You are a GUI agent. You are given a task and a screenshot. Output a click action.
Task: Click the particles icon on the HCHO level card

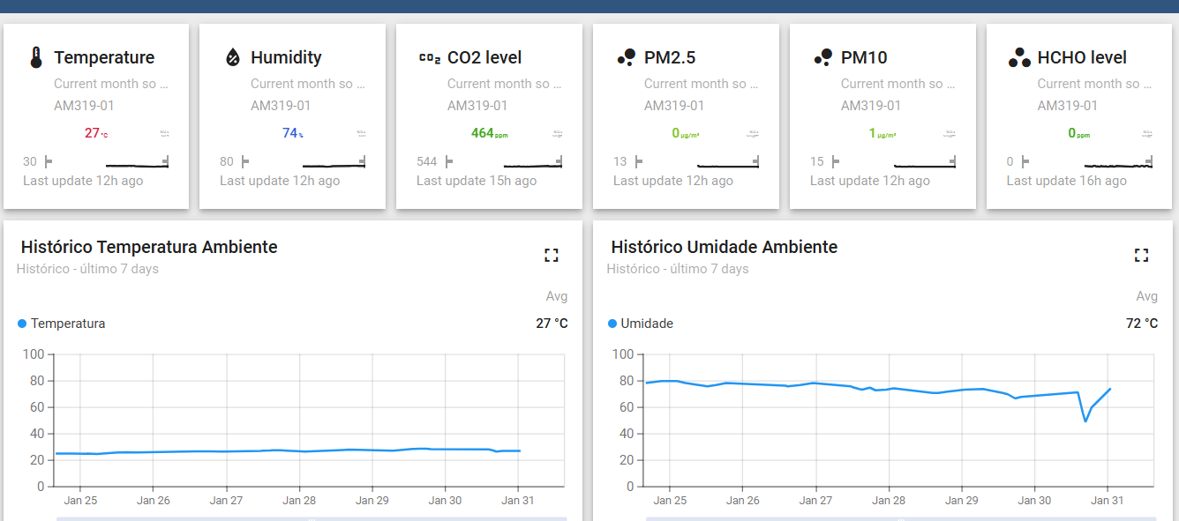pos(1020,56)
